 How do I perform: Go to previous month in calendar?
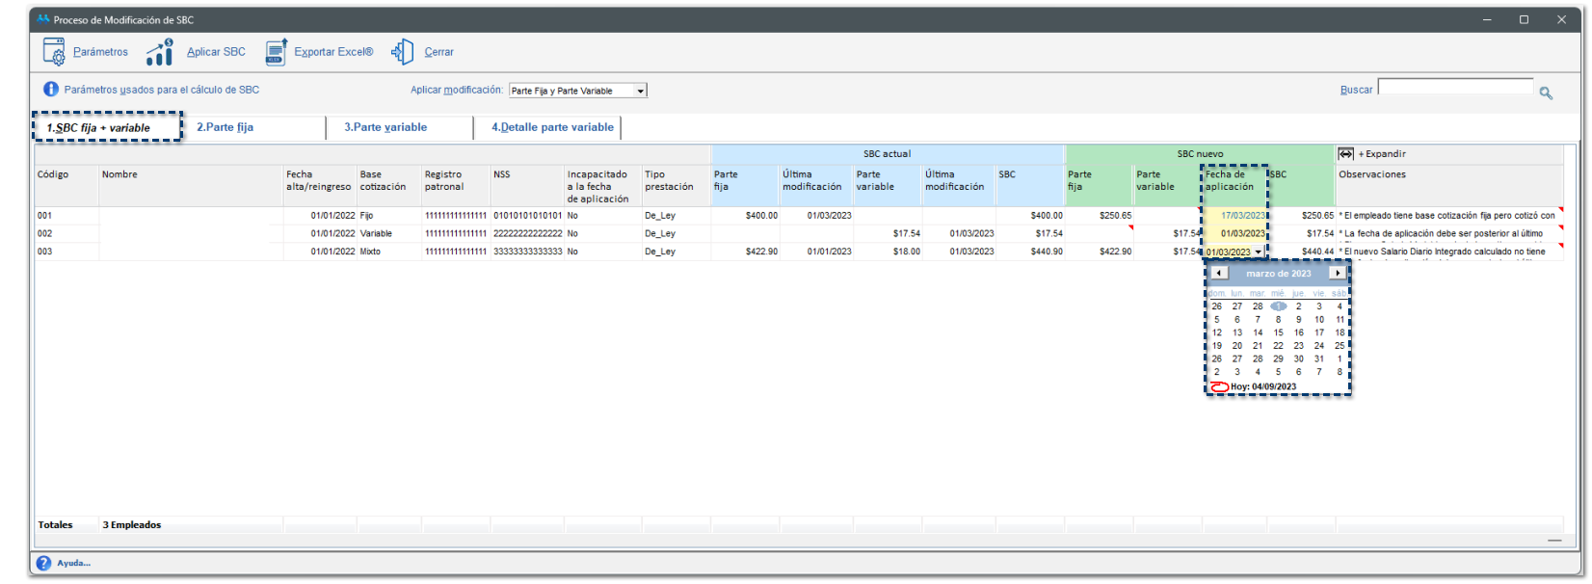pos(1219,274)
